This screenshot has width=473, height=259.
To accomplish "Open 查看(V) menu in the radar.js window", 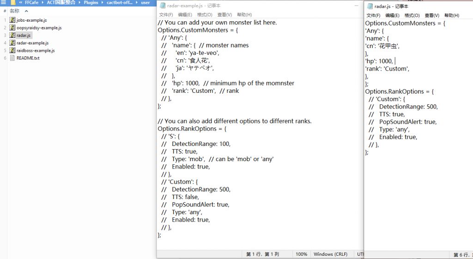I will [x=432, y=15].
